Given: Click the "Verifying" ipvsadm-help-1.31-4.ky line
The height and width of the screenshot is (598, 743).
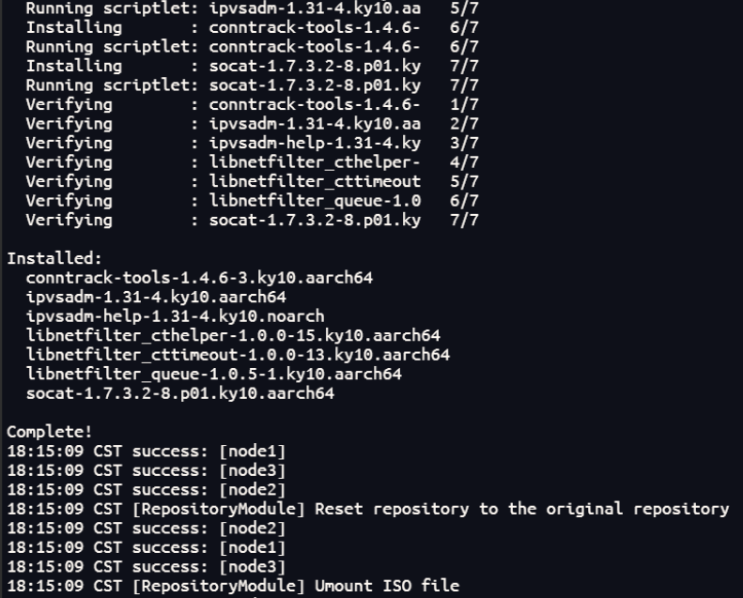Looking at the screenshot, I should 252,143.
